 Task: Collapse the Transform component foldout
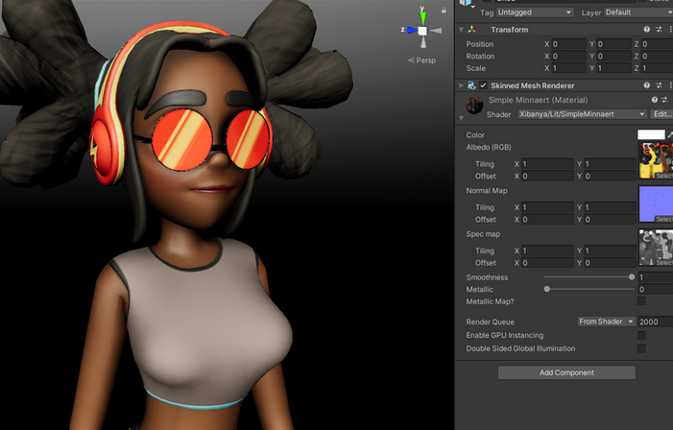[461, 30]
